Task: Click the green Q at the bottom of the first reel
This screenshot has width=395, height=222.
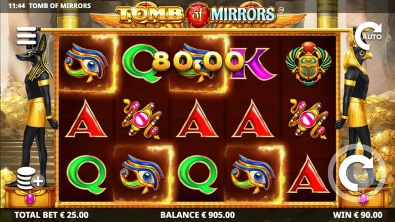Action: pyautogui.click(x=86, y=174)
